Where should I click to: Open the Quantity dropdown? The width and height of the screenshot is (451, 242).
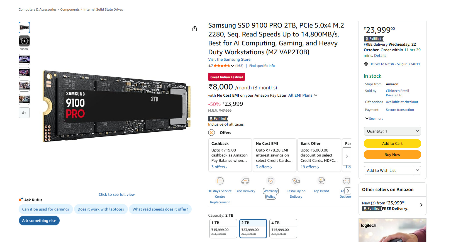click(392, 131)
